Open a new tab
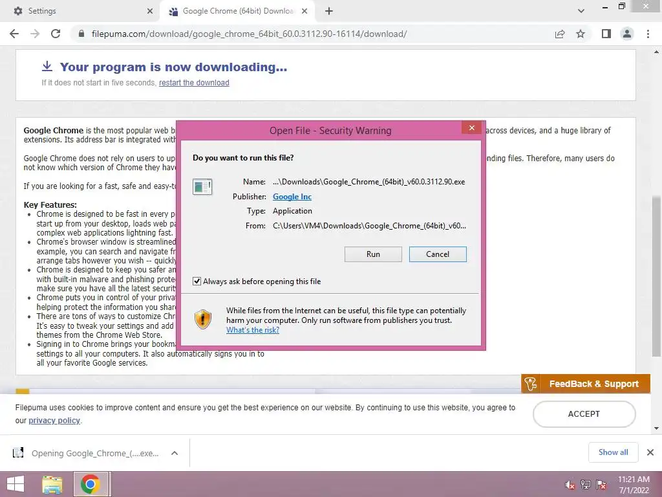The image size is (662, 497). coord(329,11)
